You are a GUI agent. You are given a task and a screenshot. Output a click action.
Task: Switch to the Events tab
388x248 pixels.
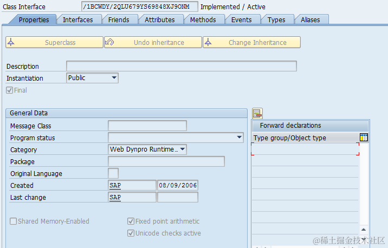tap(241, 20)
